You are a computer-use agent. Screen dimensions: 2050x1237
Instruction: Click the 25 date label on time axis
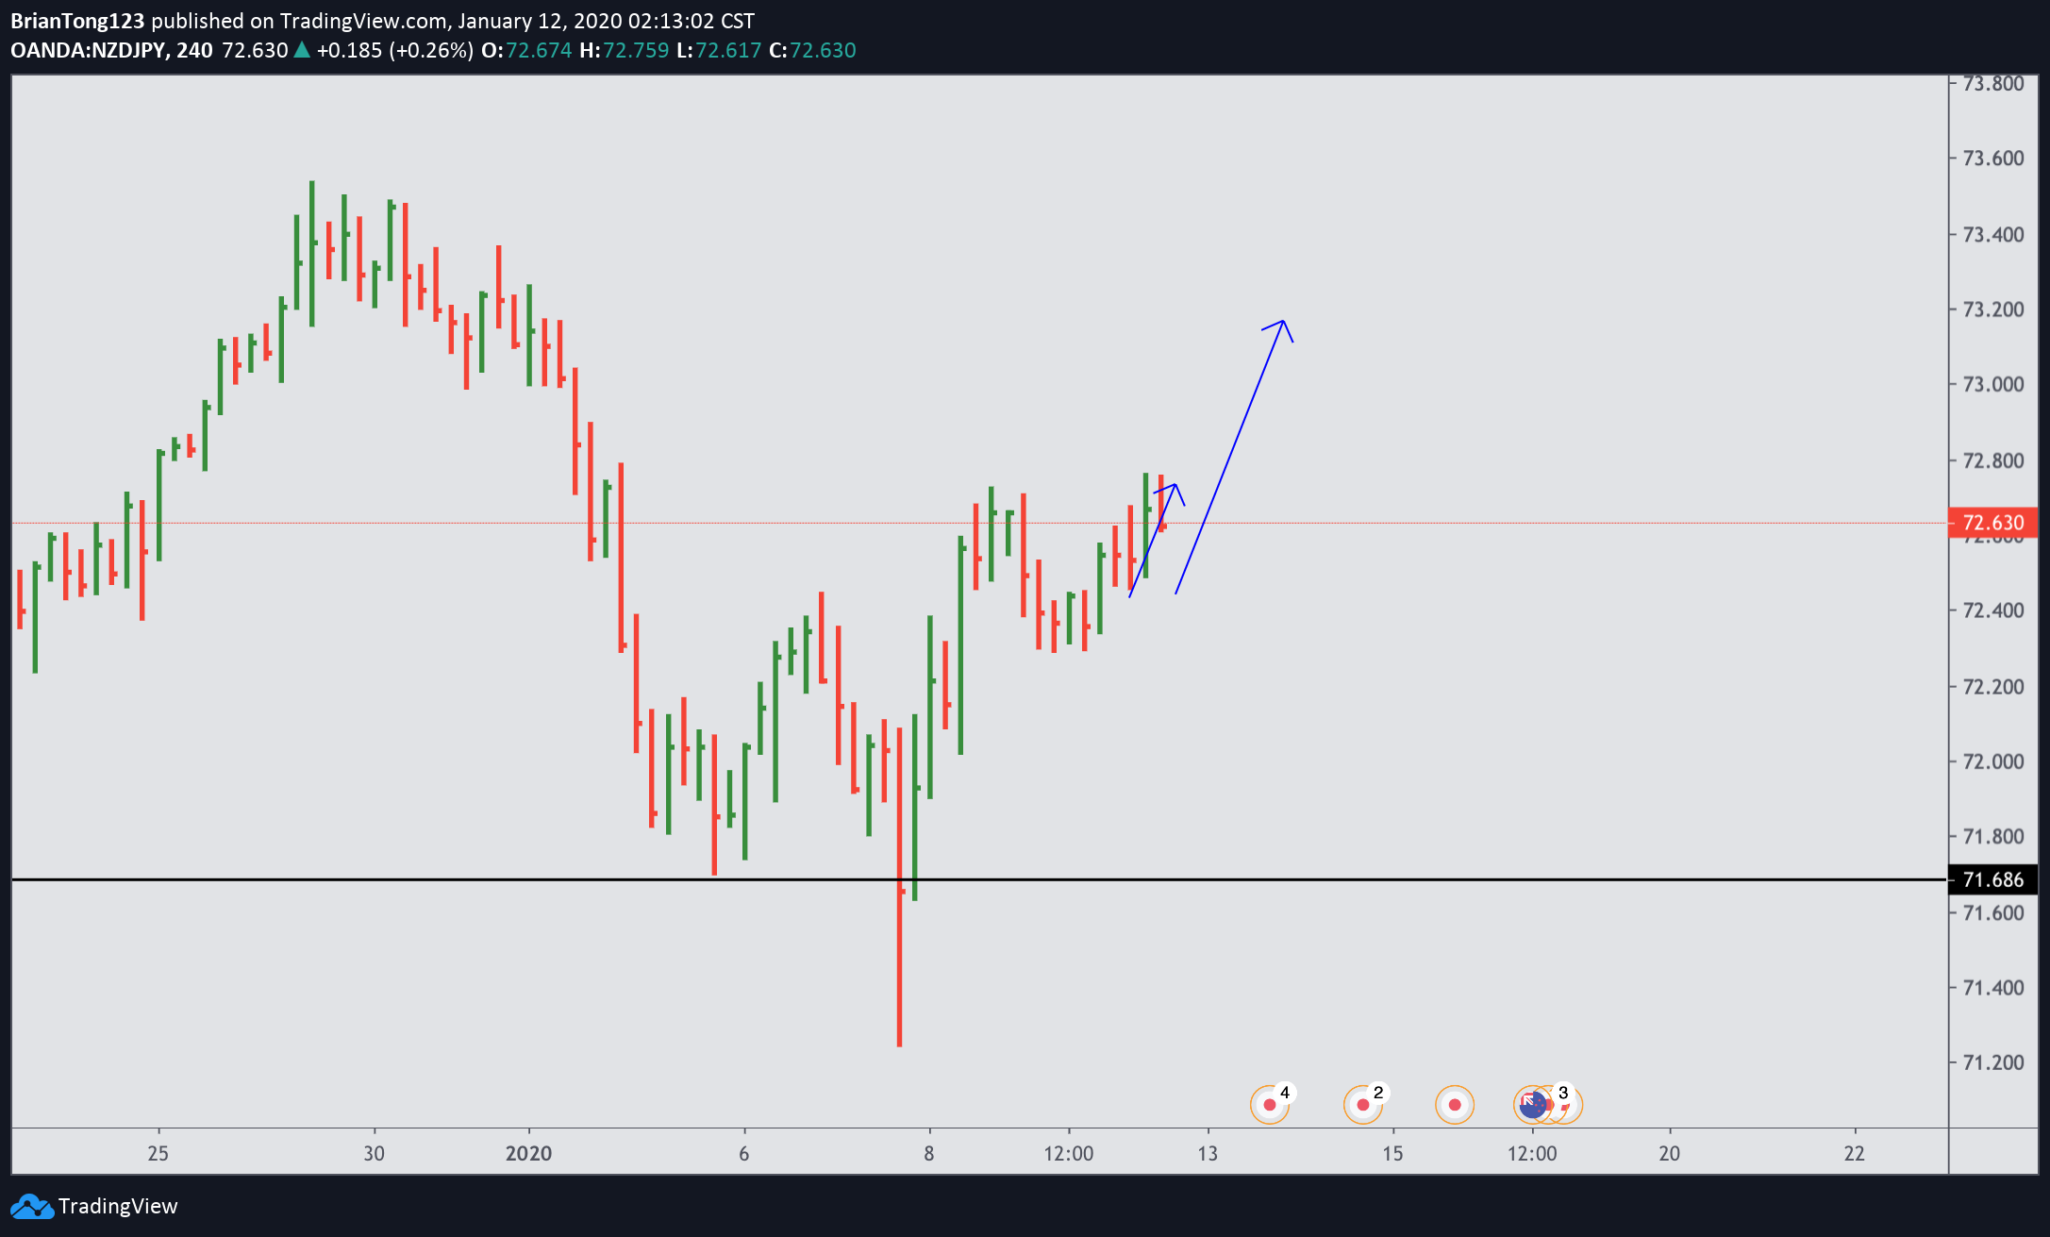158,1153
